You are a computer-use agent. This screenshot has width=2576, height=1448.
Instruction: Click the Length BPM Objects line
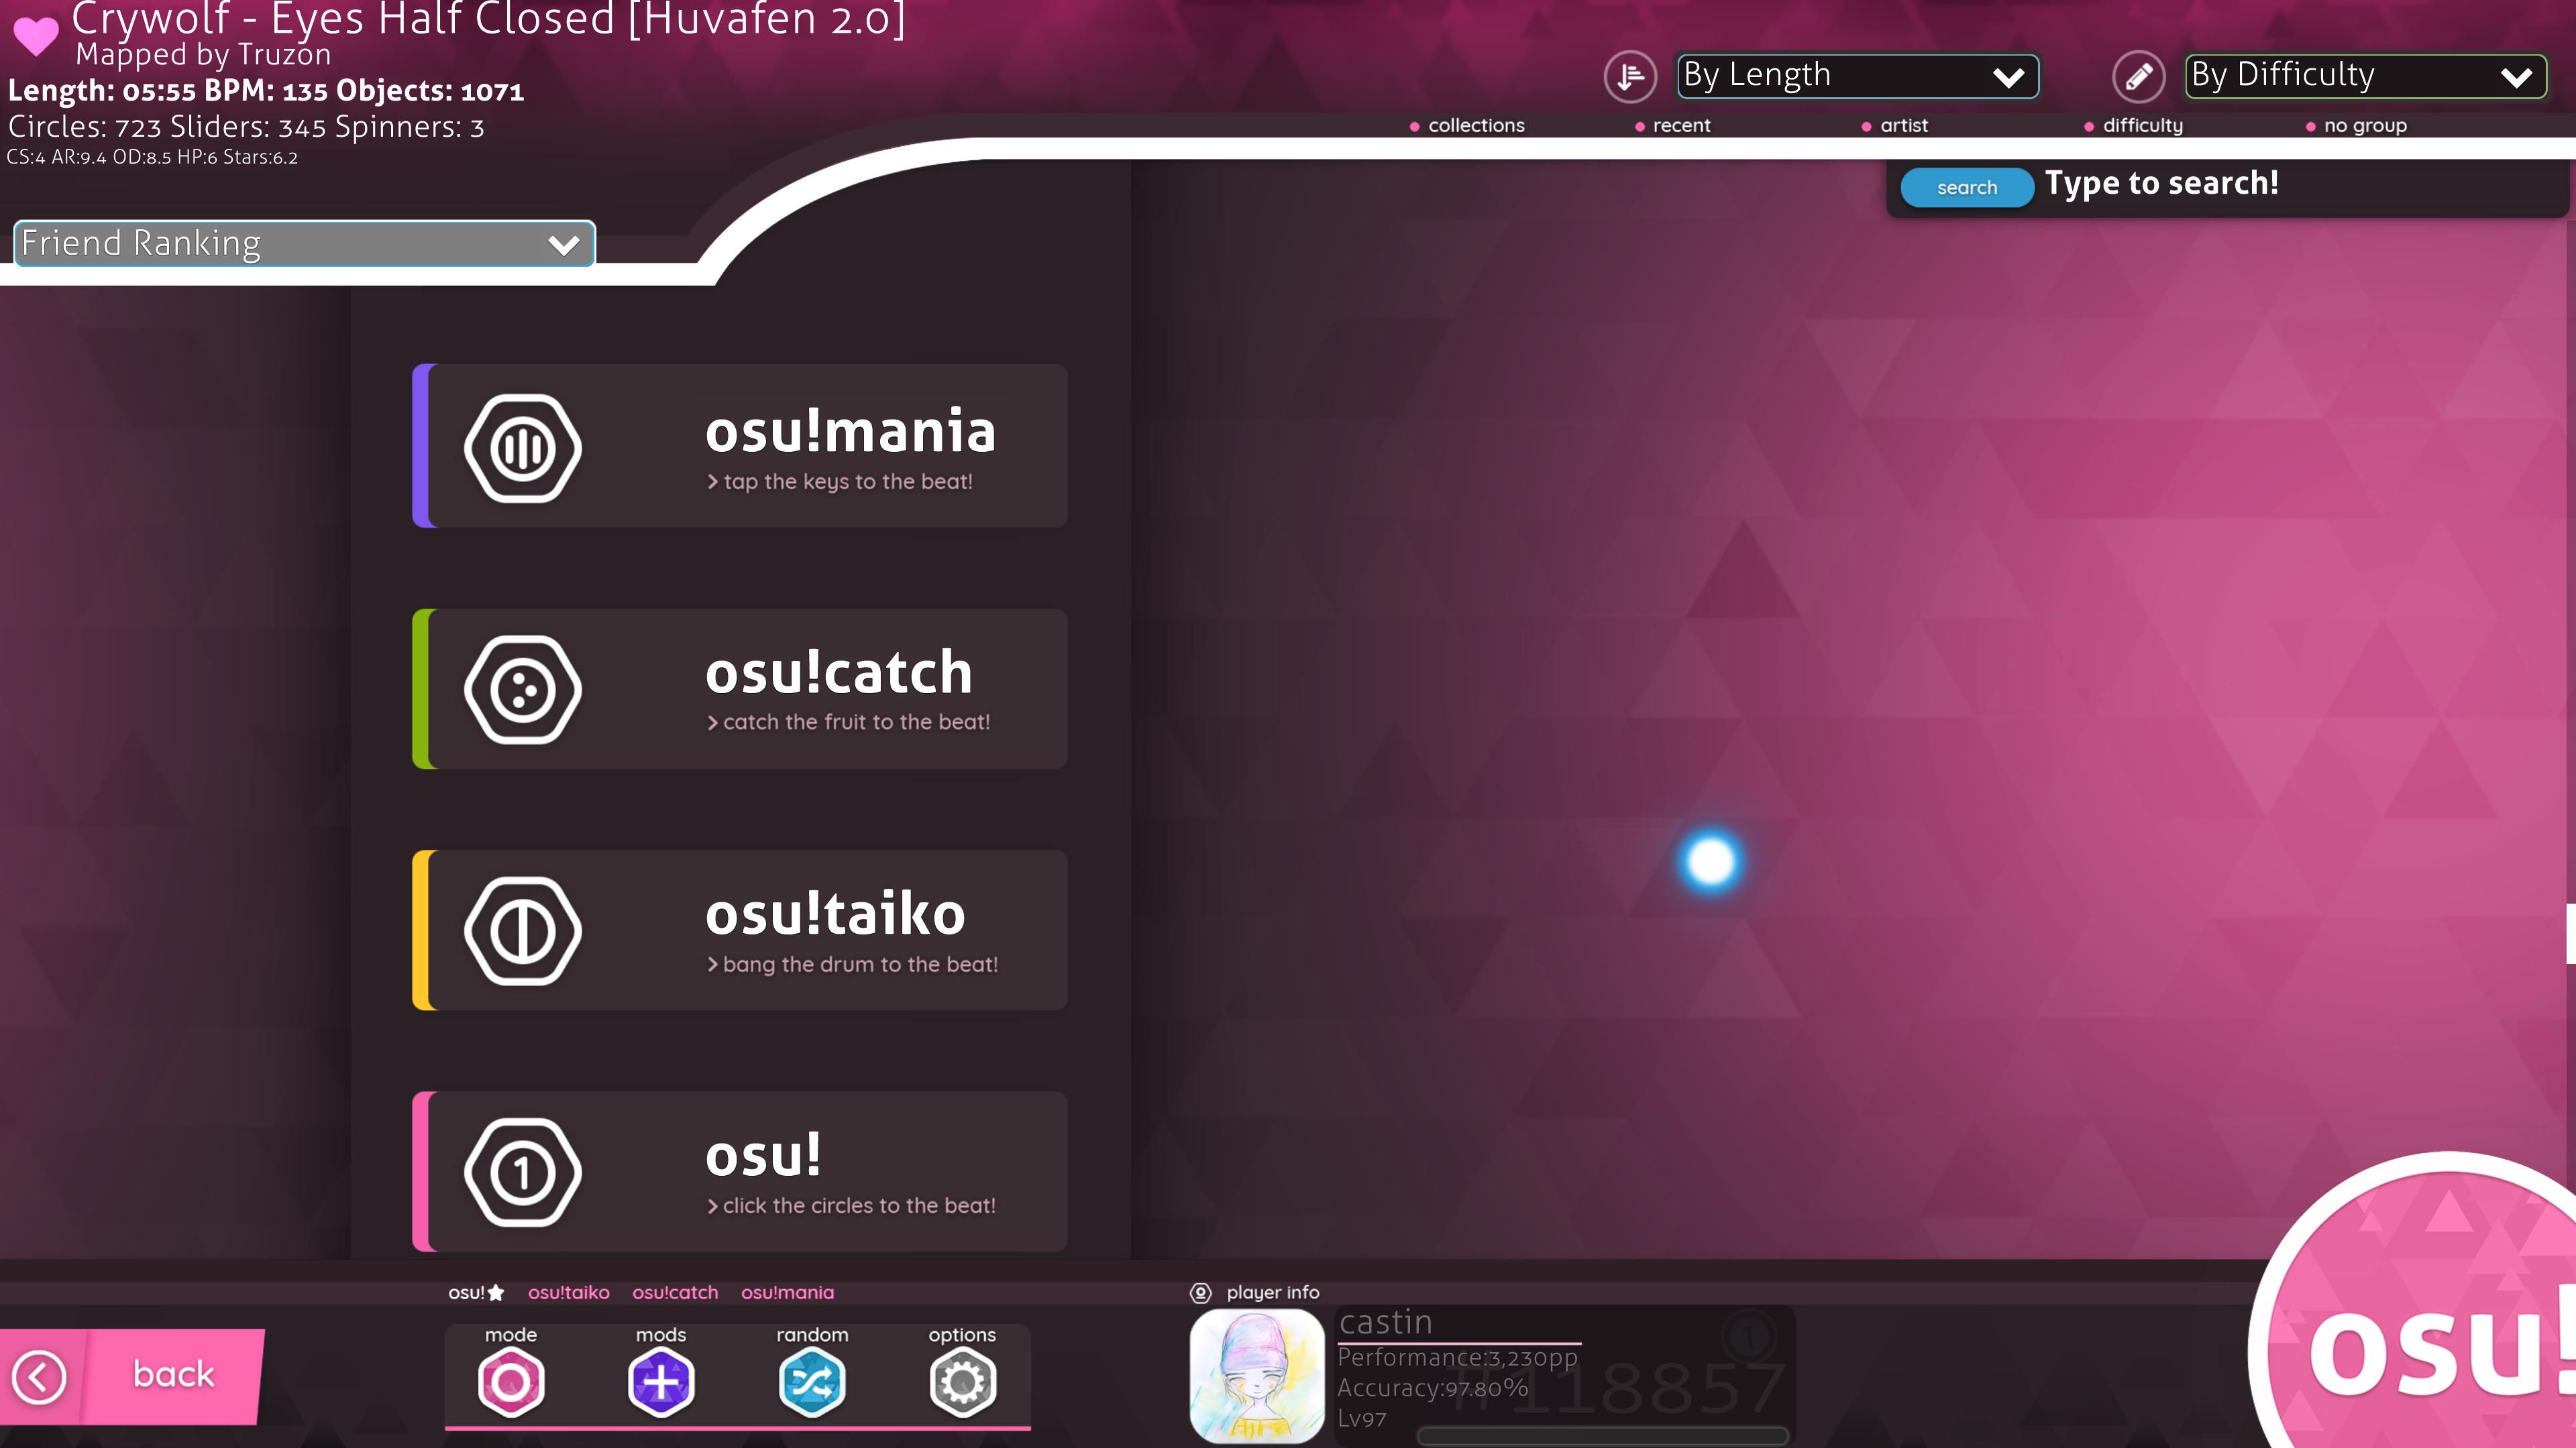pyautogui.click(x=266, y=91)
